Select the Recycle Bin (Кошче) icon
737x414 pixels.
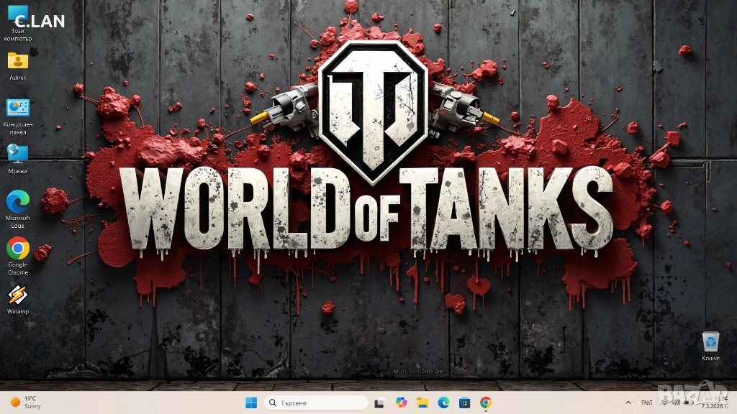(x=710, y=342)
